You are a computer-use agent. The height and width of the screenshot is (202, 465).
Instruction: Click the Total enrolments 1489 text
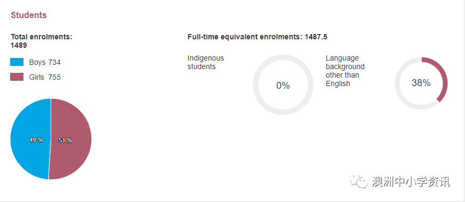42,41
